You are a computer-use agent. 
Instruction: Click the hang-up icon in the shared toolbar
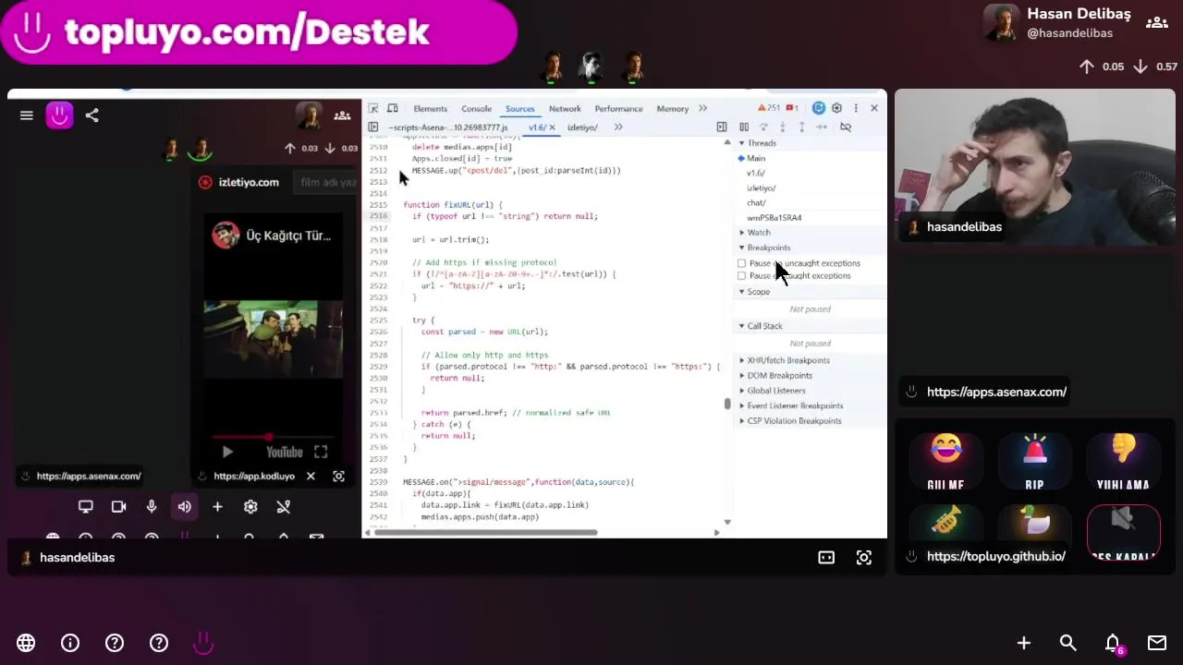tap(284, 506)
